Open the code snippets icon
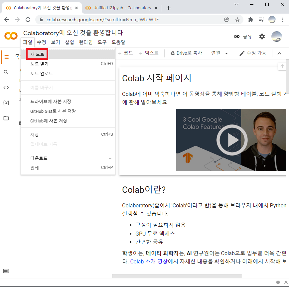289x287 pixels. tap(6, 88)
